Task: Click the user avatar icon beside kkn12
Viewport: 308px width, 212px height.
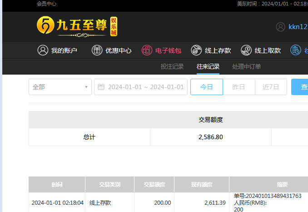Action: tap(281, 27)
